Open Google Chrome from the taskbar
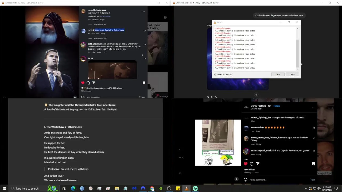Image resolution: width=342 pixels, height=192 pixels. click(x=152, y=189)
